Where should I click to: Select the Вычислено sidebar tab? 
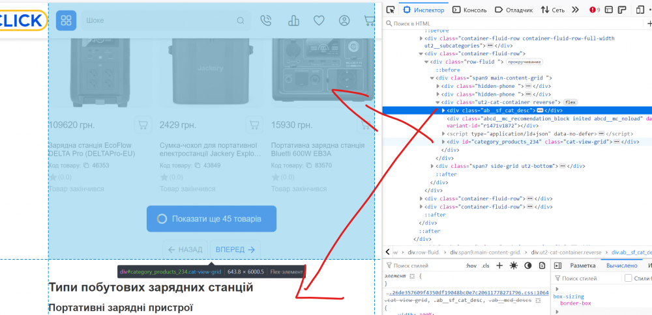[x=621, y=266]
